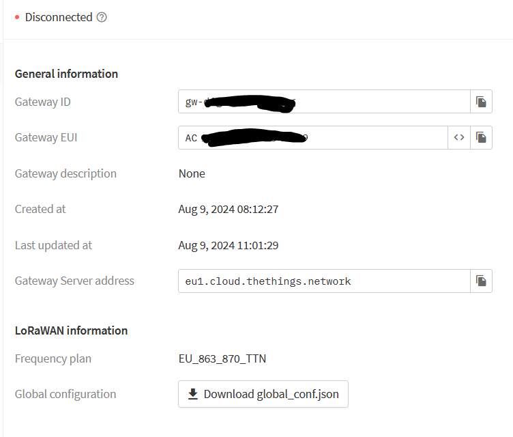Select the eu1.cloud.thethings.network address field
The image size is (513, 437).
(x=324, y=281)
